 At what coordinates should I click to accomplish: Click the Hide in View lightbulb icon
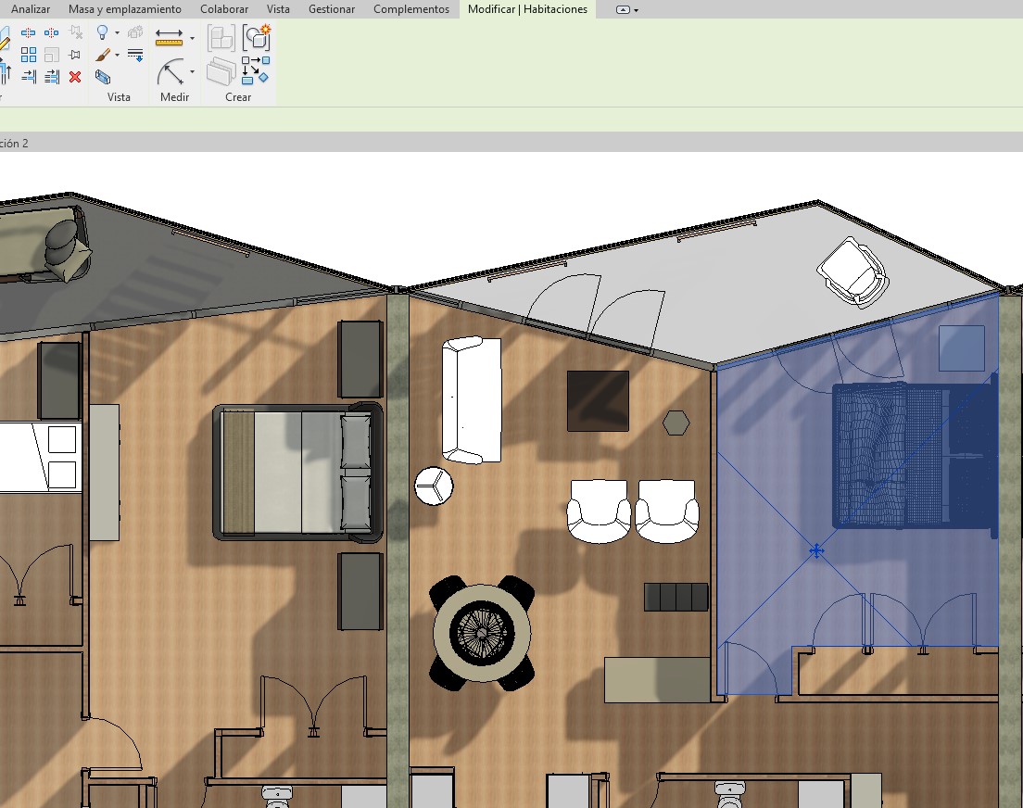(x=102, y=33)
